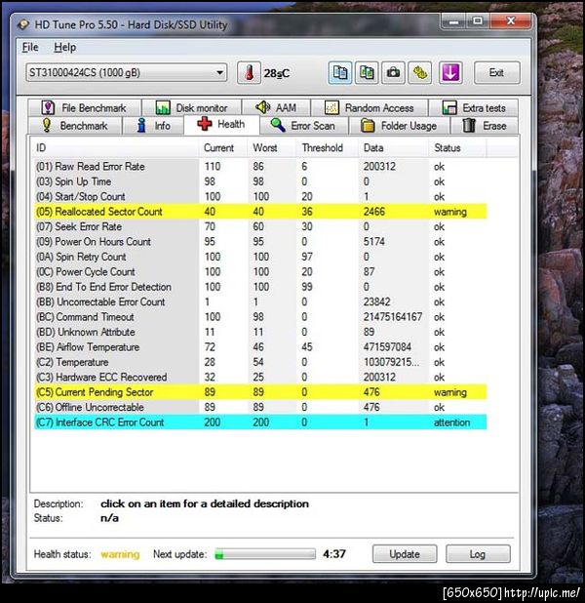Screen dimensions: 585x603
Task: Select the Command Timeout row
Action: [260, 317]
